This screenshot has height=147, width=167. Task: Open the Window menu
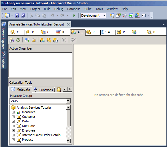[x=112, y=9]
